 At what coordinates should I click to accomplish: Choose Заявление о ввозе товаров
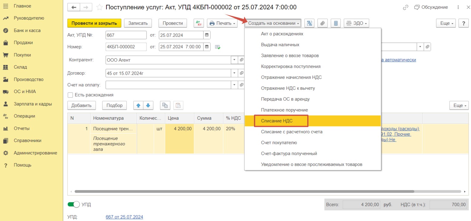[x=313, y=56]
